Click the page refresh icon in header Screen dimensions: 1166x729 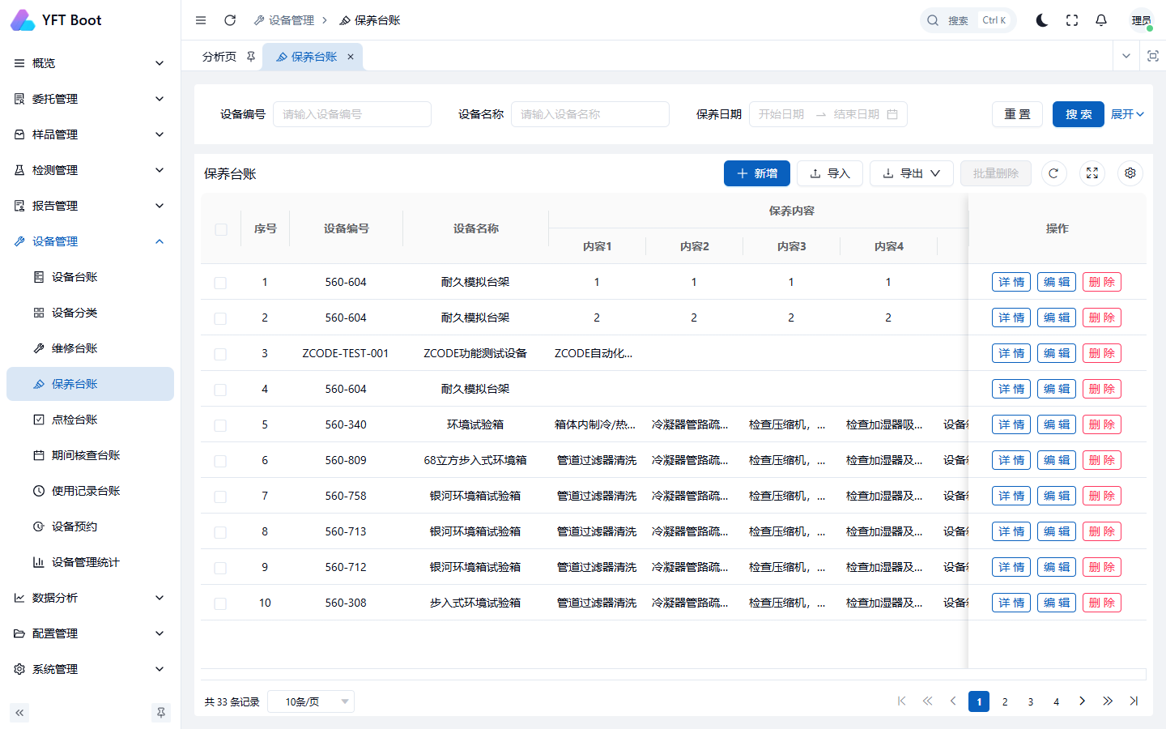pos(230,20)
